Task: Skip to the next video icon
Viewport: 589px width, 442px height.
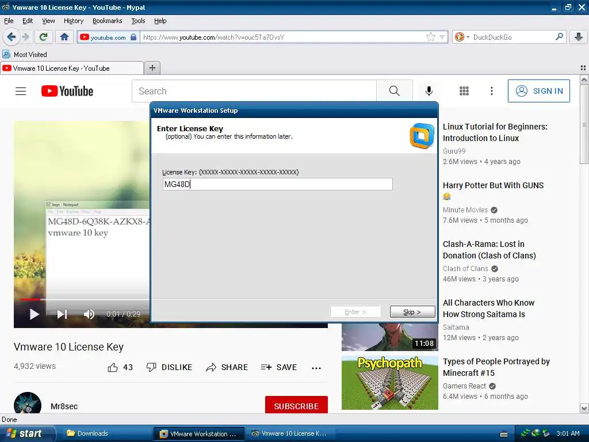Action: pos(62,314)
